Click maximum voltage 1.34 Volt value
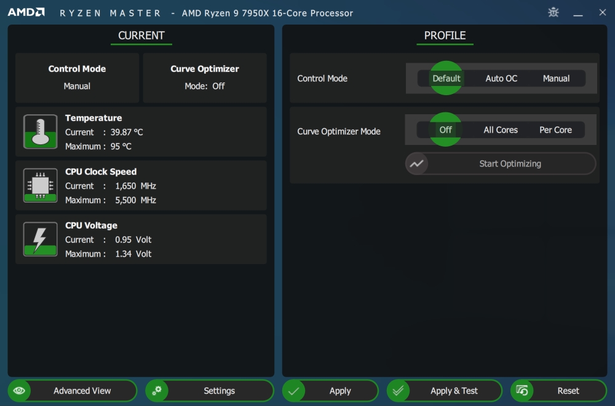Image resolution: width=615 pixels, height=406 pixels. [x=133, y=254]
